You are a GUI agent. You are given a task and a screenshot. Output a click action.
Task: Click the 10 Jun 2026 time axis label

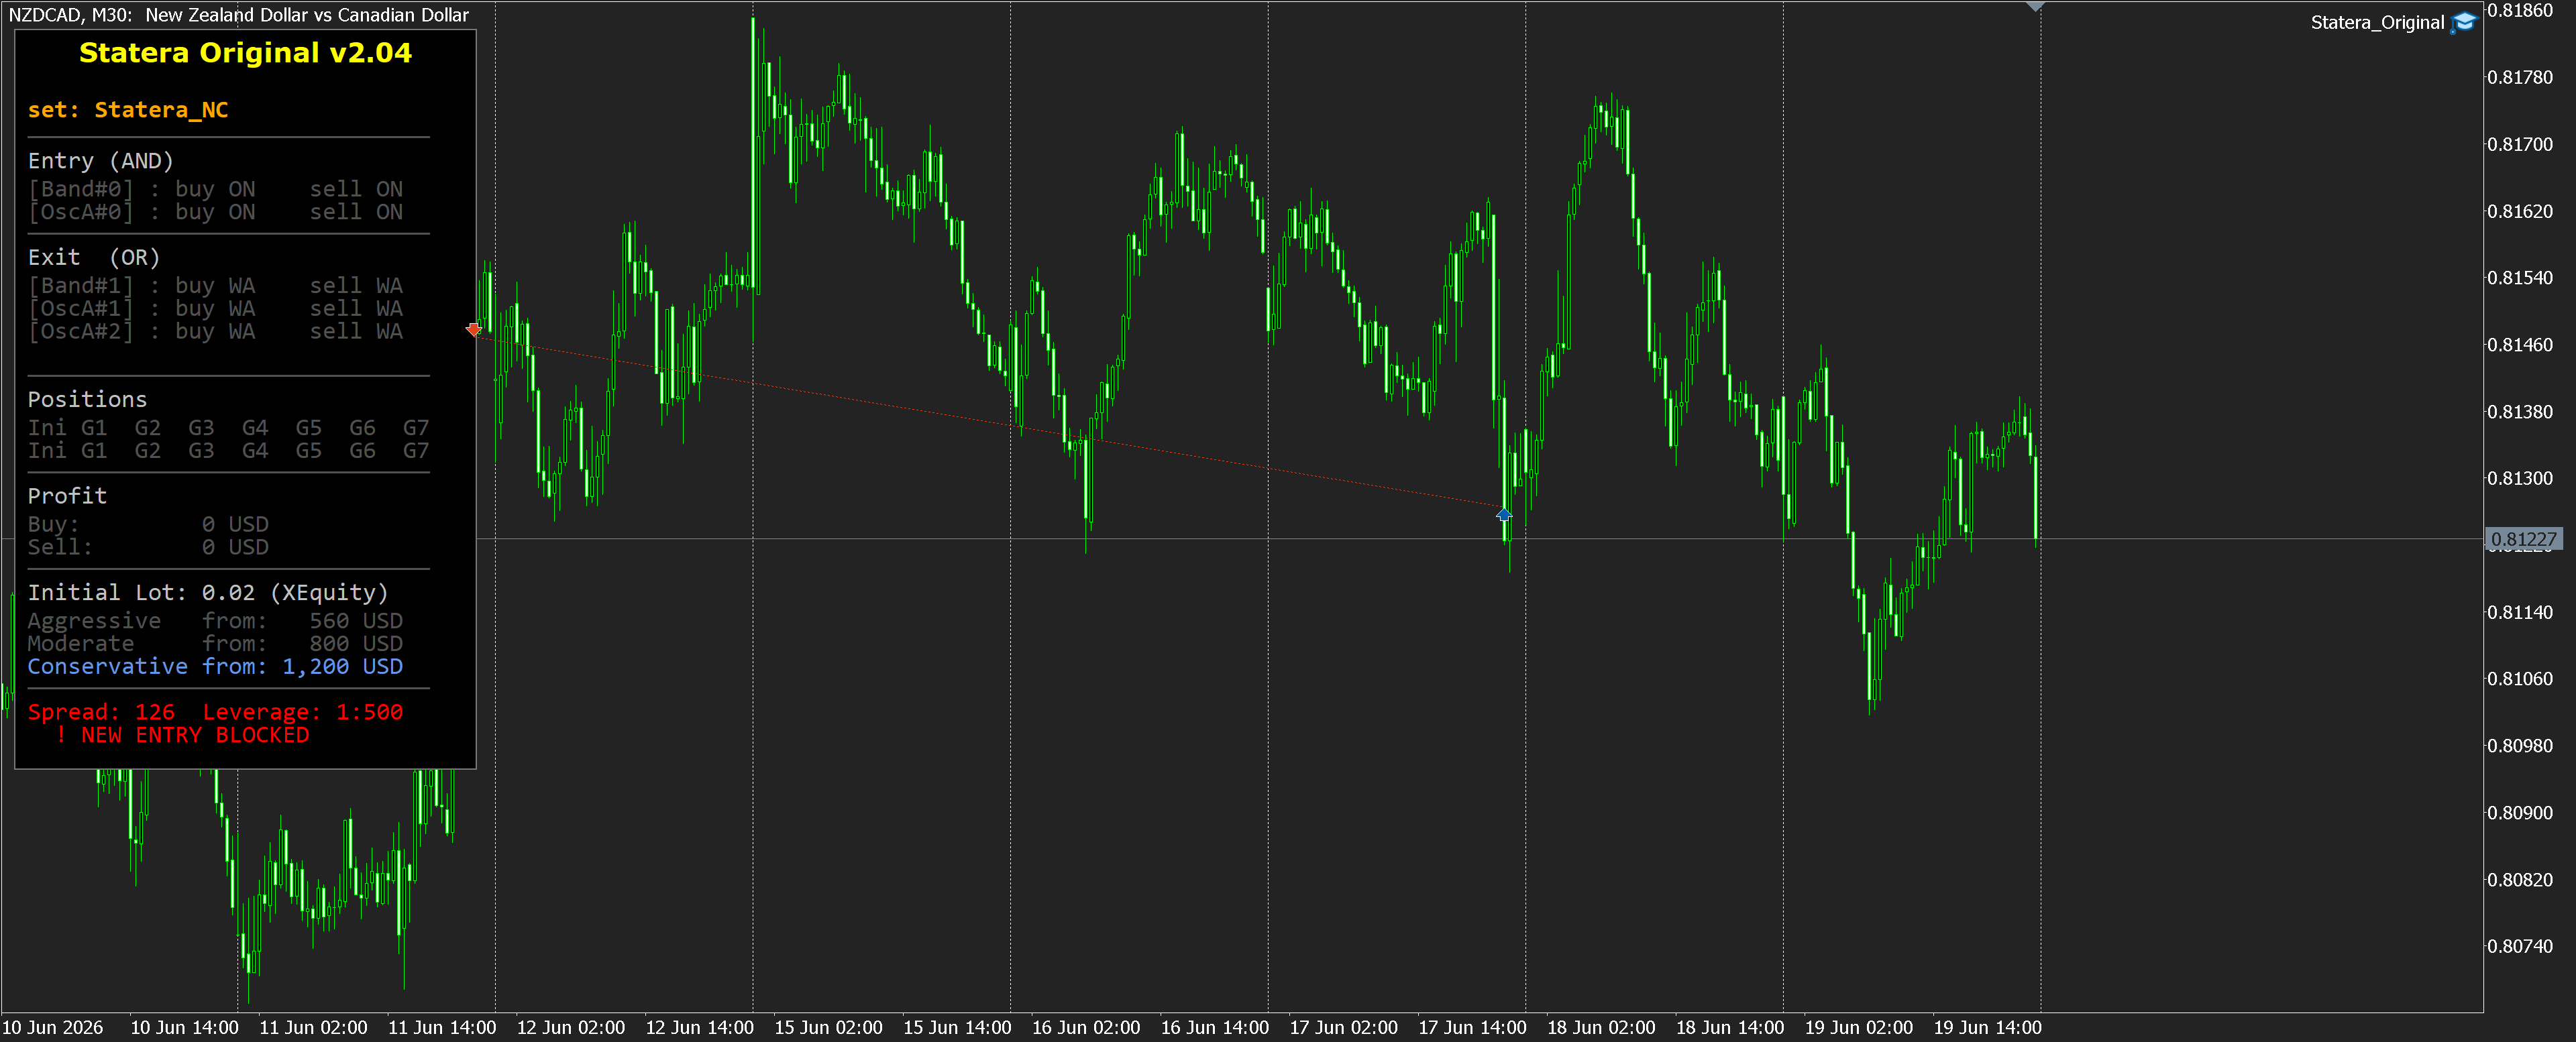pos(53,1028)
